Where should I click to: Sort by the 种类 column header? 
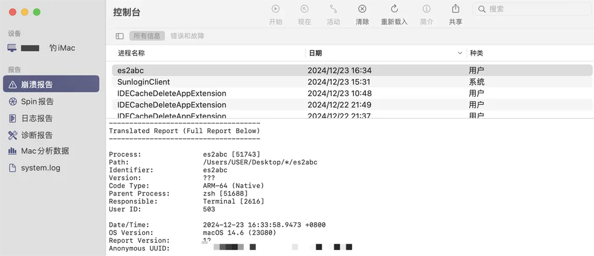click(476, 53)
